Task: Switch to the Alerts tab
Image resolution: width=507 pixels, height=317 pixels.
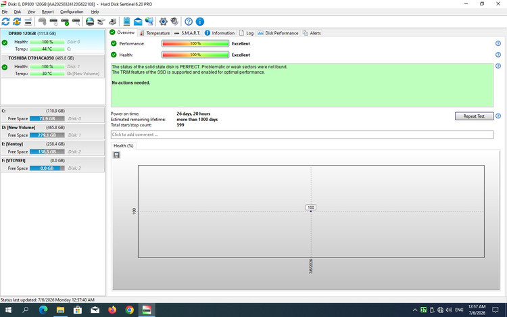Action: click(312, 33)
